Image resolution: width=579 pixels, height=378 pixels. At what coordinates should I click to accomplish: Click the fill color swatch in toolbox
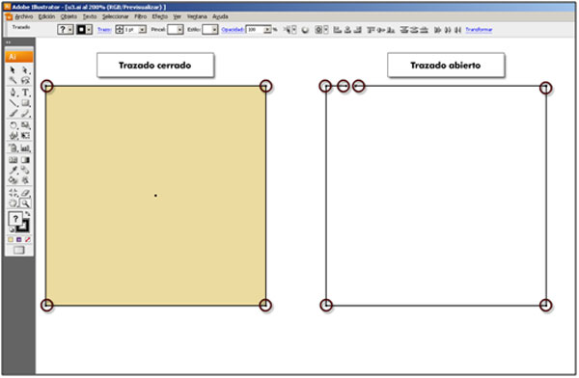coord(15,219)
